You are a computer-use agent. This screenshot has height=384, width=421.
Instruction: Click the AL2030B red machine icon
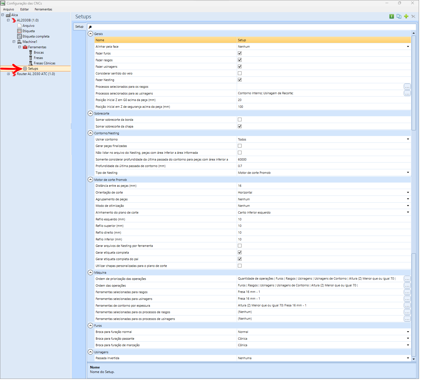pyautogui.click(x=14, y=20)
